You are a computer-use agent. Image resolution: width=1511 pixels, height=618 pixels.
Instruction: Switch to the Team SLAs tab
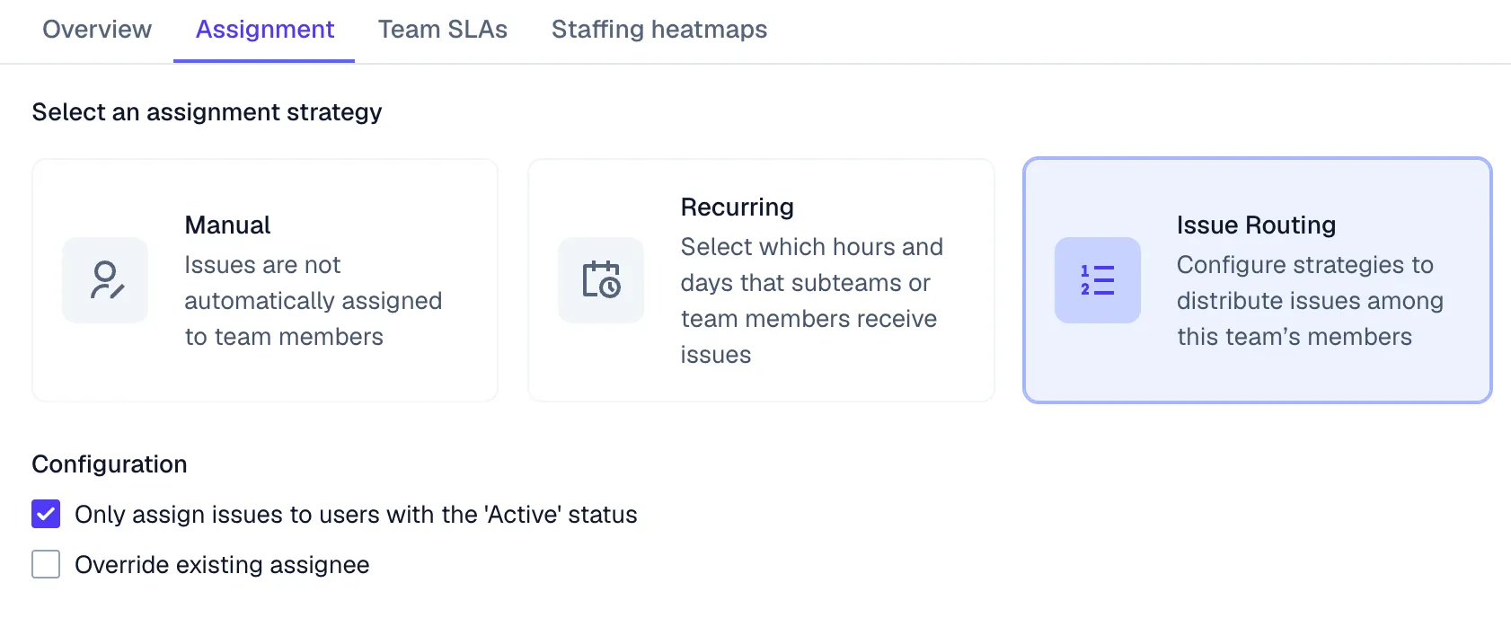[x=443, y=30]
